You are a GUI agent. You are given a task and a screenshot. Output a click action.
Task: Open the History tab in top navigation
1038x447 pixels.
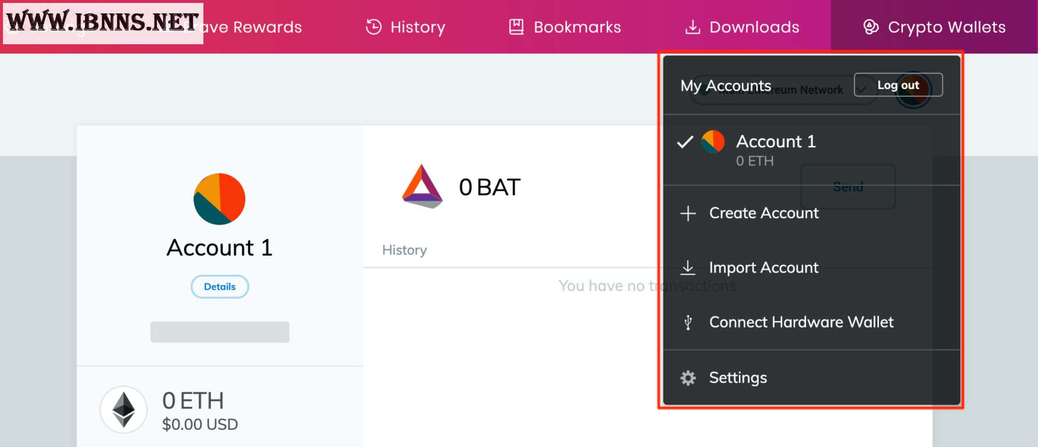(406, 27)
